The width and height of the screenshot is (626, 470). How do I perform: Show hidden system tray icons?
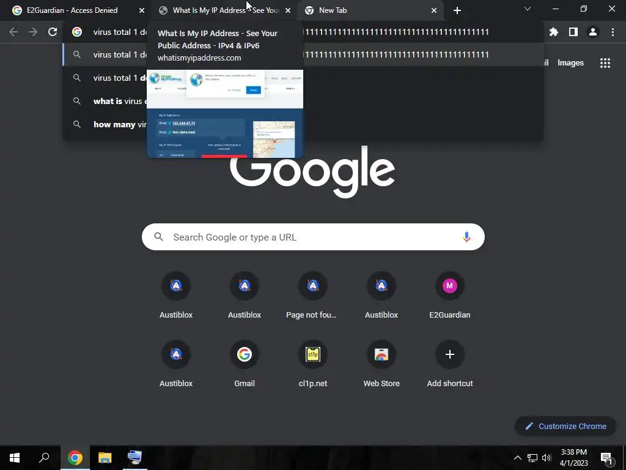(517, 458)
